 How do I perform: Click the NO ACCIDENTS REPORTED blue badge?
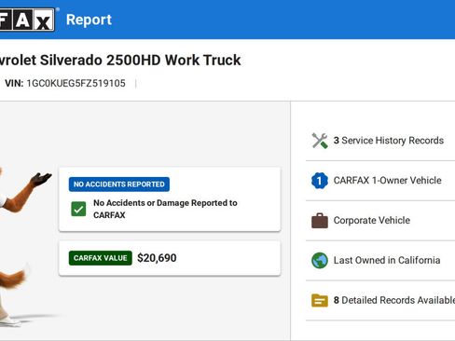click(119, 184)
